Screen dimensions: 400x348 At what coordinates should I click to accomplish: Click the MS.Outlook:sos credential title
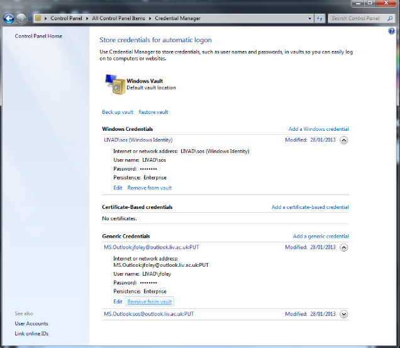pyautogui.click(x=148, y=314)
